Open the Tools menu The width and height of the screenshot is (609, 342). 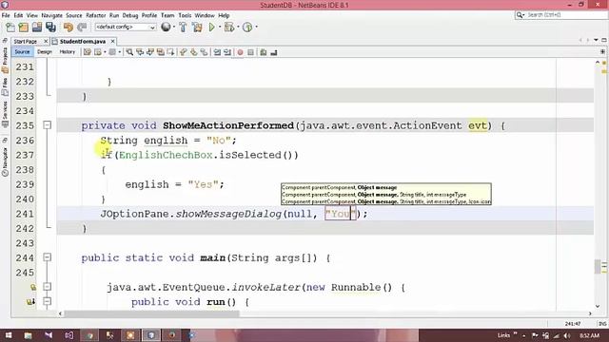[185, 15]
